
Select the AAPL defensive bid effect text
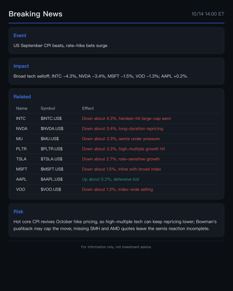click(110, 179)
